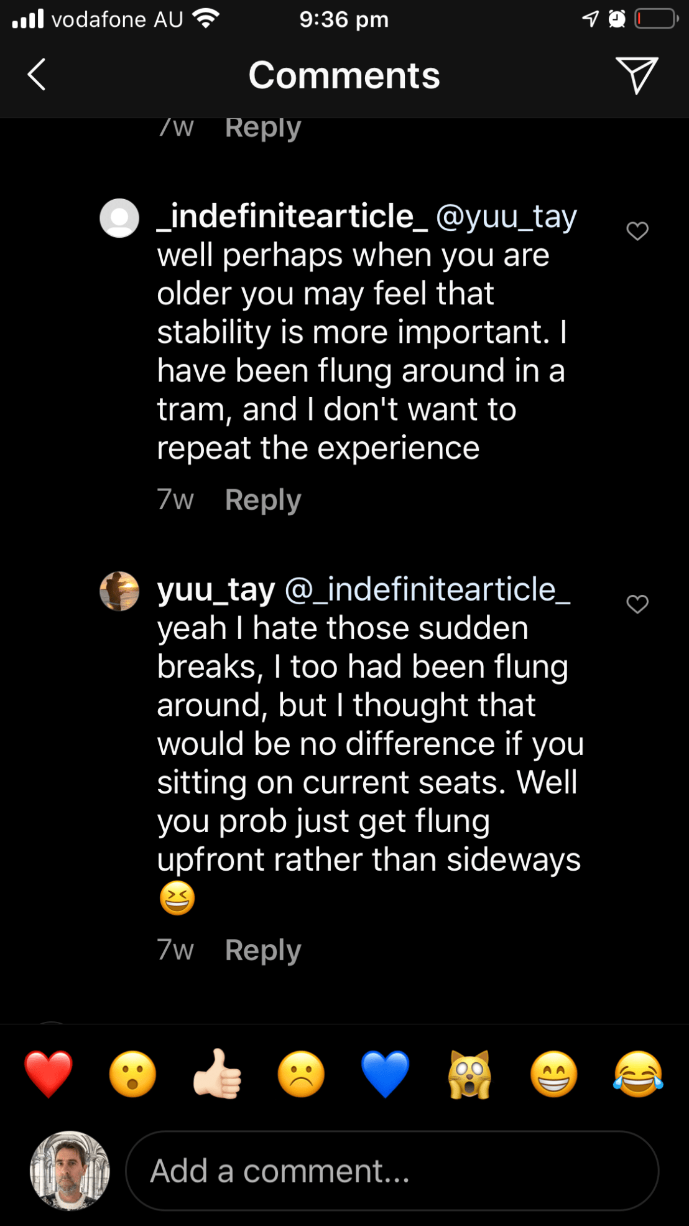689x1226 pixels.
Task: Open direct share paper plane icon
Action: pyautogui.click(x=636, y=75)
